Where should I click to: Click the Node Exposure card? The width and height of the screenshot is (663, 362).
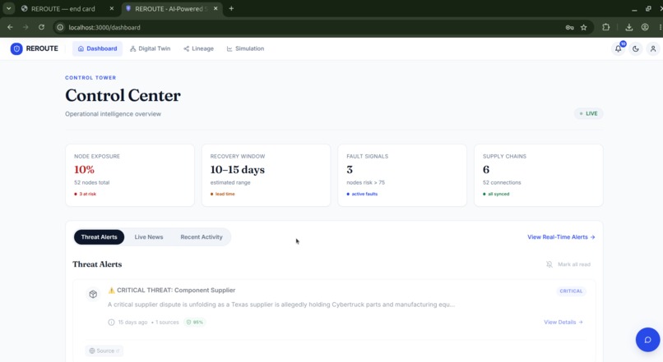point(130,175)
